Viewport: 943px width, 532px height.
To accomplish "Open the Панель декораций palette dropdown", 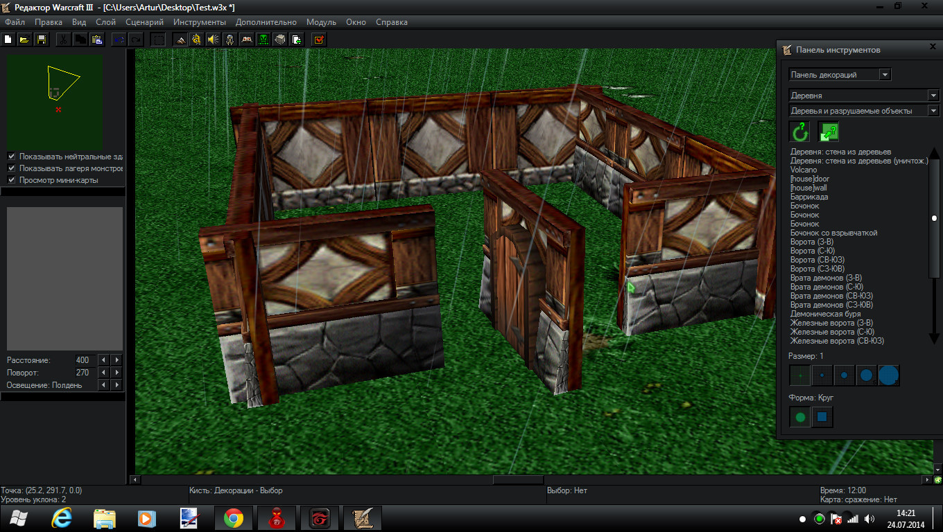I will coord(840,75).
